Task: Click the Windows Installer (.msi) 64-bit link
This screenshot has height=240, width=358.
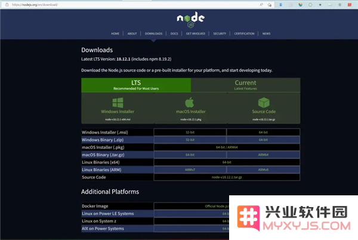Action: 263,132
